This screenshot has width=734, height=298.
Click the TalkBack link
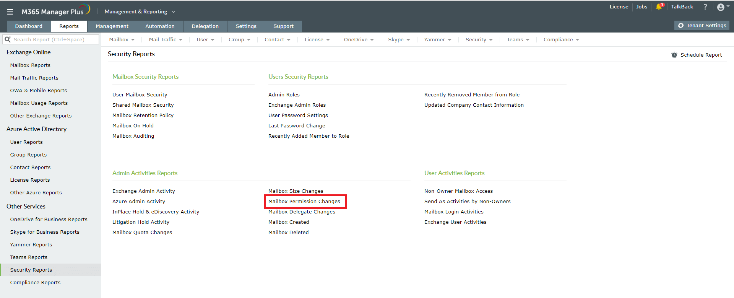point(682,7)
